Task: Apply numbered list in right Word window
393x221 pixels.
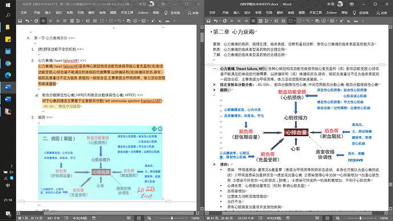Action: pyautogui.click(x=299, y=21)
